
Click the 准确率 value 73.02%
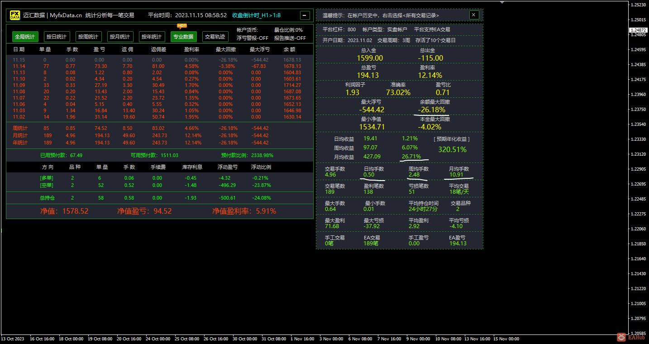[x=398, y=92]
